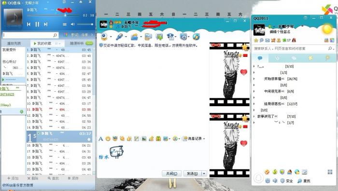Open the font style A icon in chat
This screenshot has width=338, height=191.
point(100,139)
